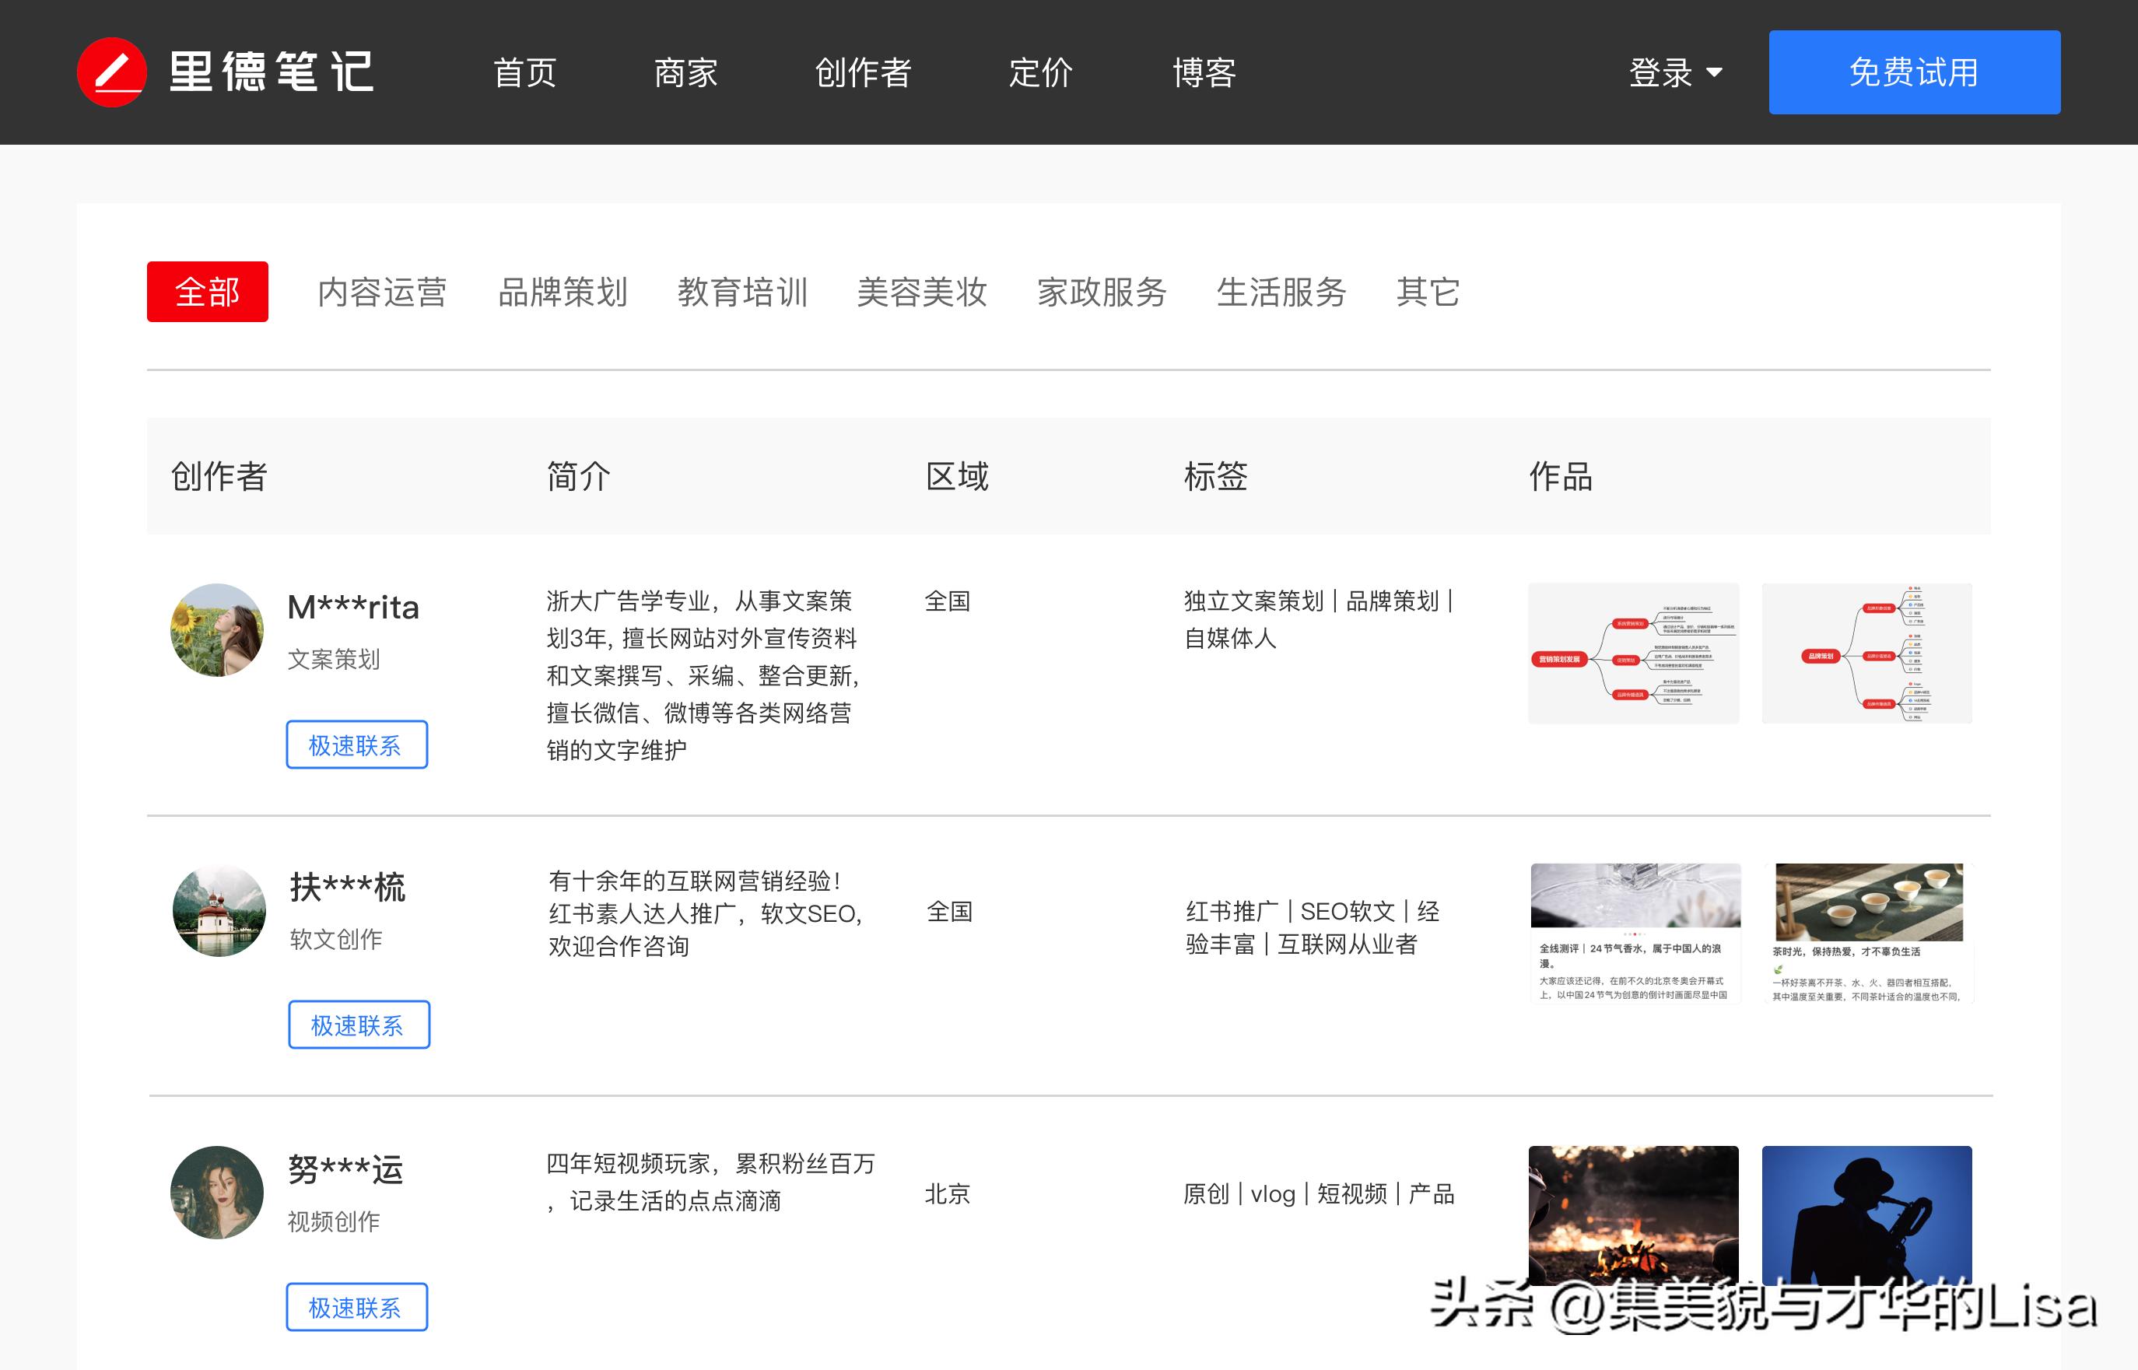Open the 首页 navigation menu item
Viewport: 2138px width, 1370px height.
point(526,72)
